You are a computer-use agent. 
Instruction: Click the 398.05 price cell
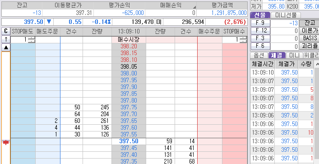[x=129, y=66]
